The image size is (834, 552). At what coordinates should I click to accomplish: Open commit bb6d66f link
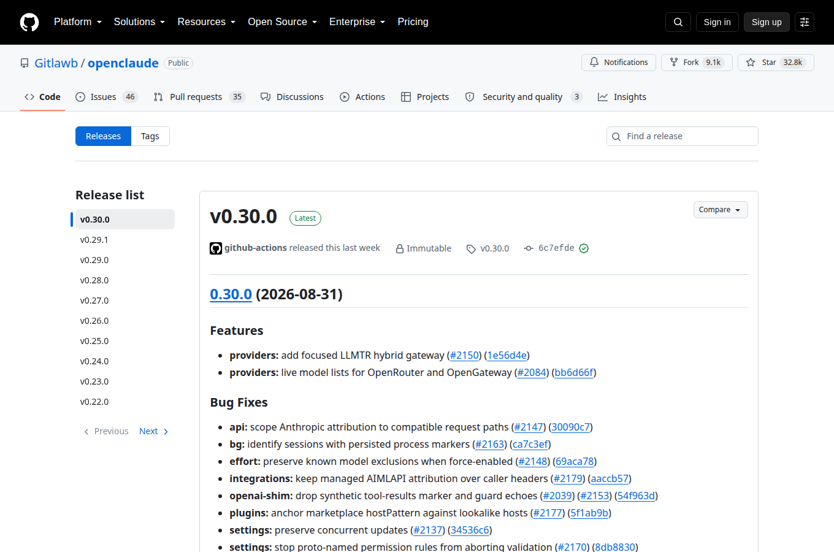click(x=574, y=372)
